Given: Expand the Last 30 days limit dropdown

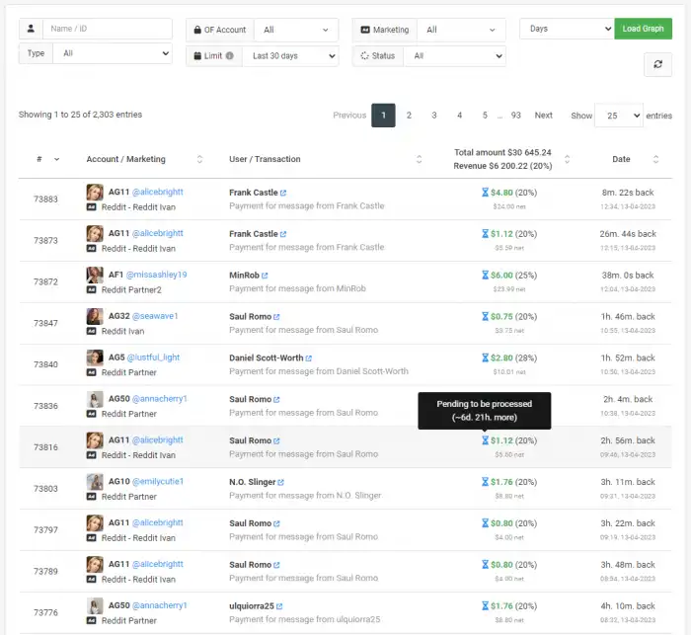Looking at the screenshot, I should coord(290,56).
